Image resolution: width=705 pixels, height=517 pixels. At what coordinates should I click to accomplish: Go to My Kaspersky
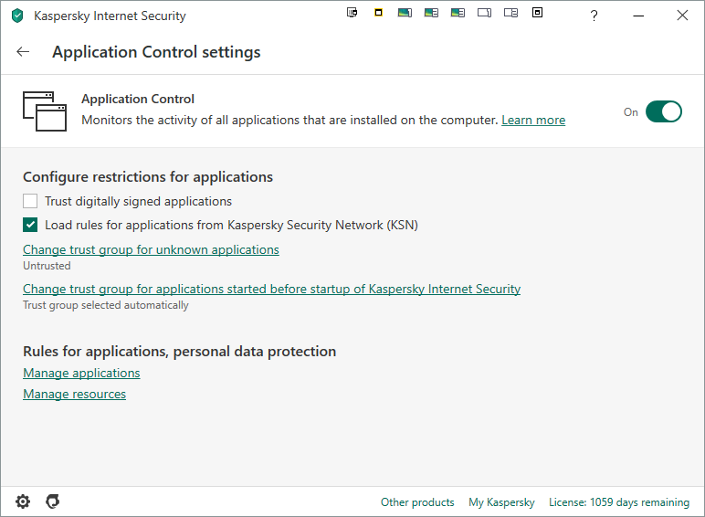point(501,502)
